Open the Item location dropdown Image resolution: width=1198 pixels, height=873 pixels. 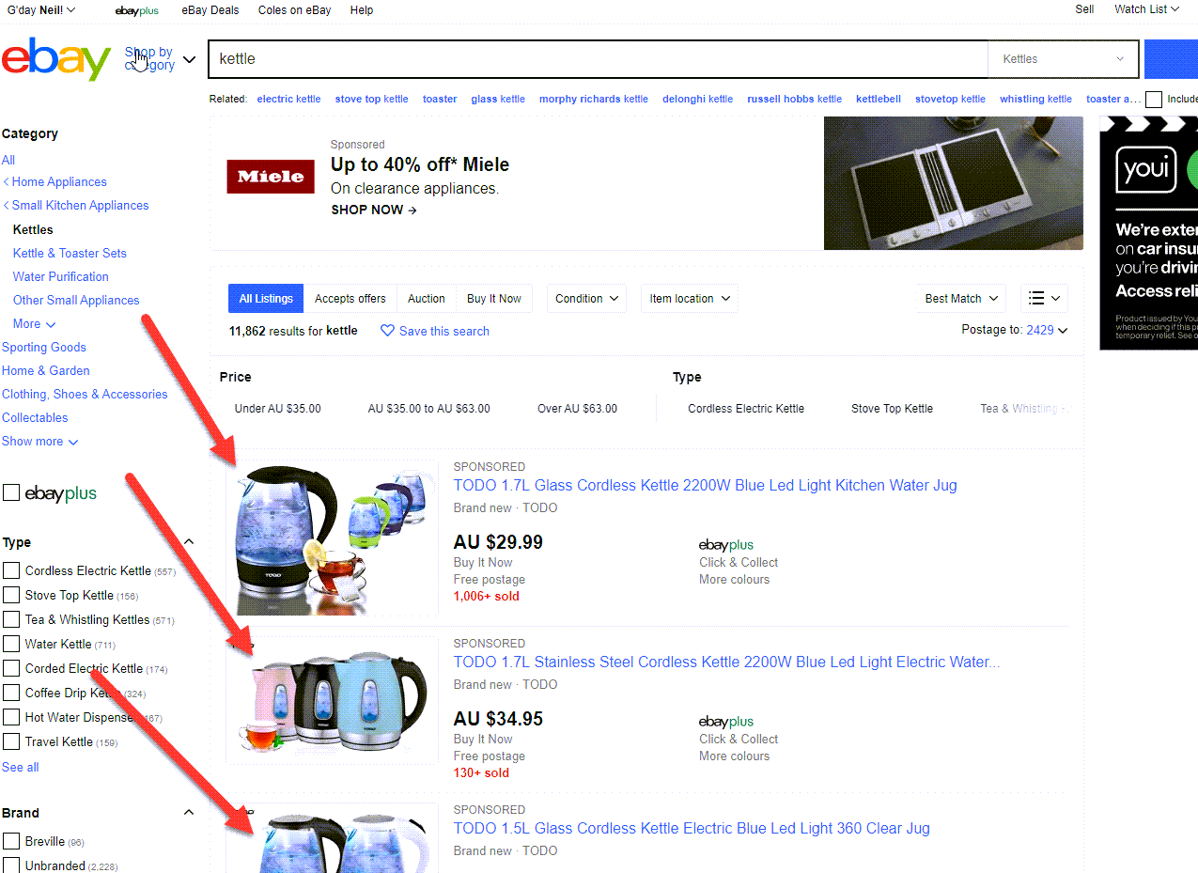[x=690, y=299]
